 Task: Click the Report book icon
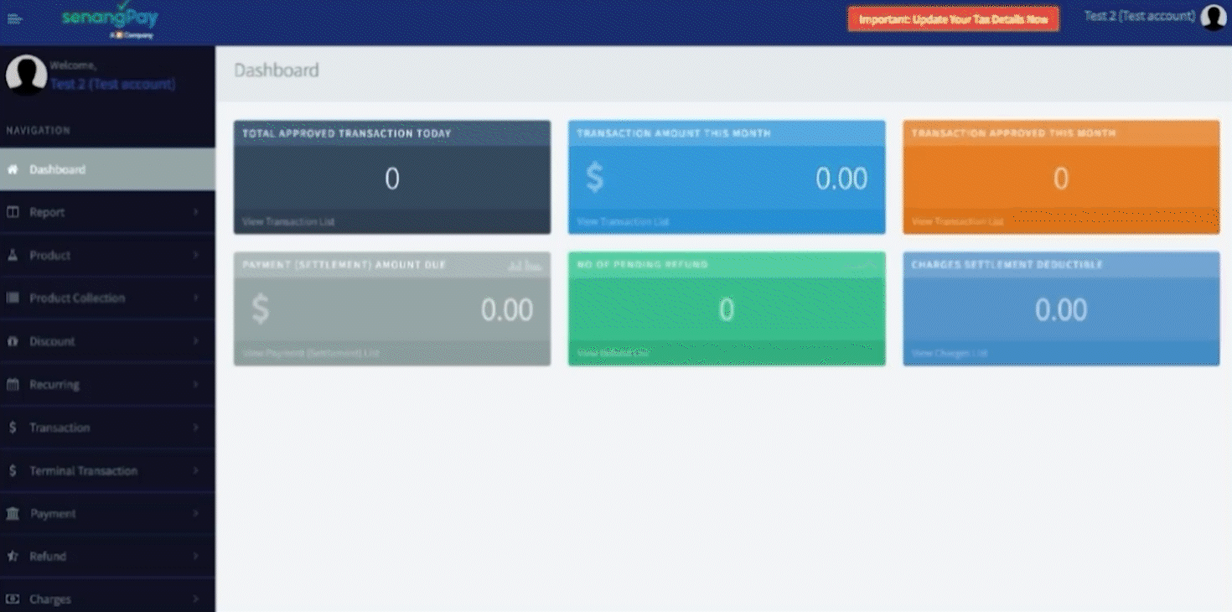coord(13,212)
